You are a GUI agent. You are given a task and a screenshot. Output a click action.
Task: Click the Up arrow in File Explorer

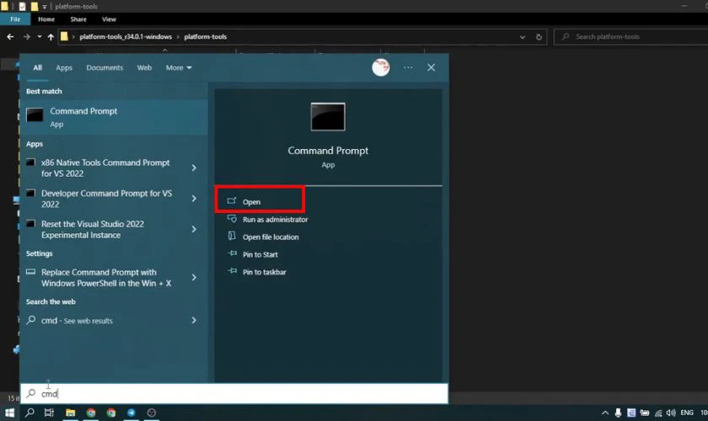(x=51, y=37)
